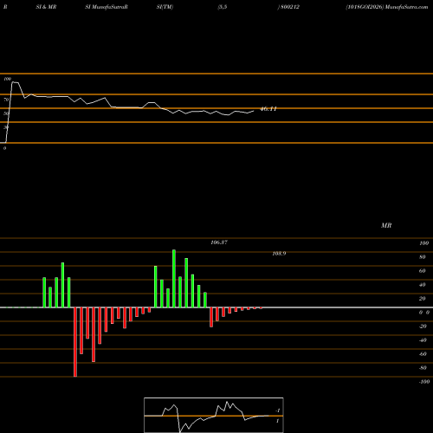The width and height of the screenshot is (433, 433).
Task: Click the MR axis label -60
Action: (x=423, y=354)
